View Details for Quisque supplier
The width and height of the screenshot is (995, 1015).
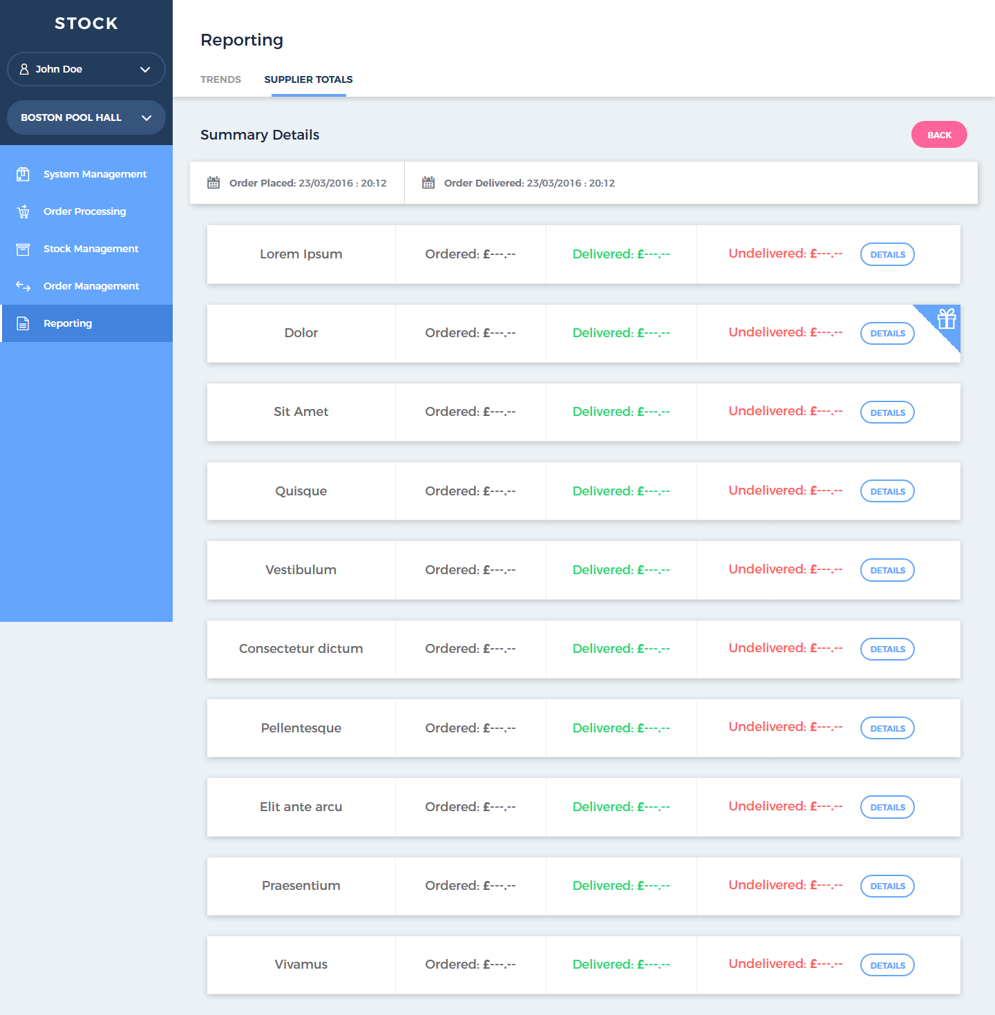pos(887,491)
